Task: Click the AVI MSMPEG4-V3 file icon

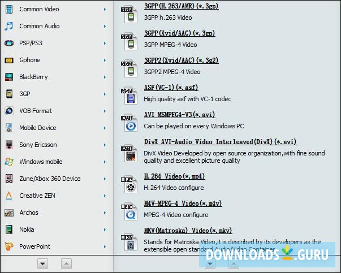Action: pyautogui.click(x=129, y=123)
